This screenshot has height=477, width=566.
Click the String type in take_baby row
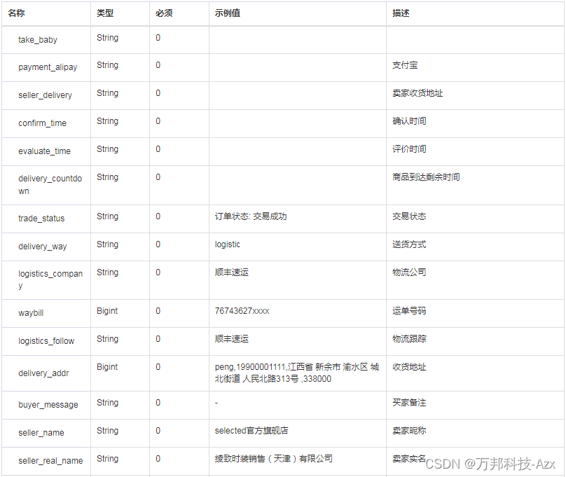pyautogui.click(x=108, y=38)
